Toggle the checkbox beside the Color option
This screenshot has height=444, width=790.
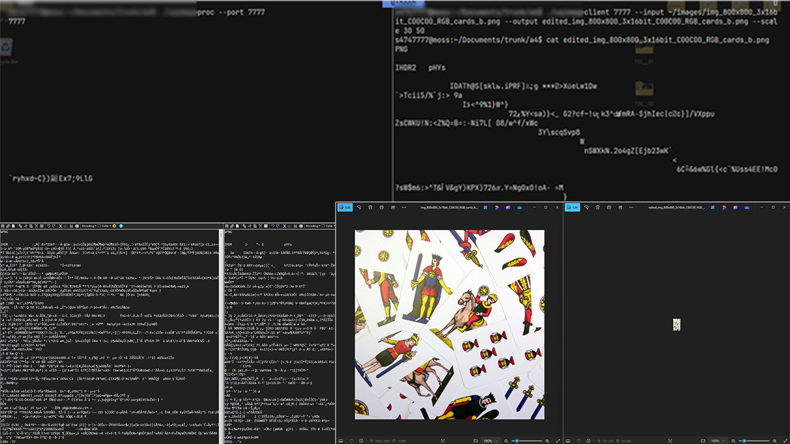pyautogui.click(x=99, y=226)
